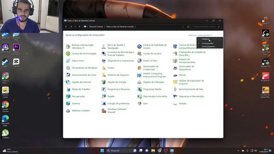Open Reconhecimento de Fala
The width and height of the screenshot is (274, 154).
tap(188, 89)
